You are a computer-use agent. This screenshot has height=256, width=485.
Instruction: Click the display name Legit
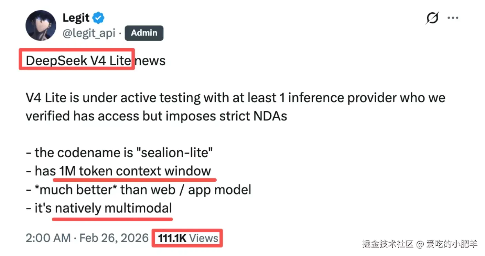coord(76,18)
